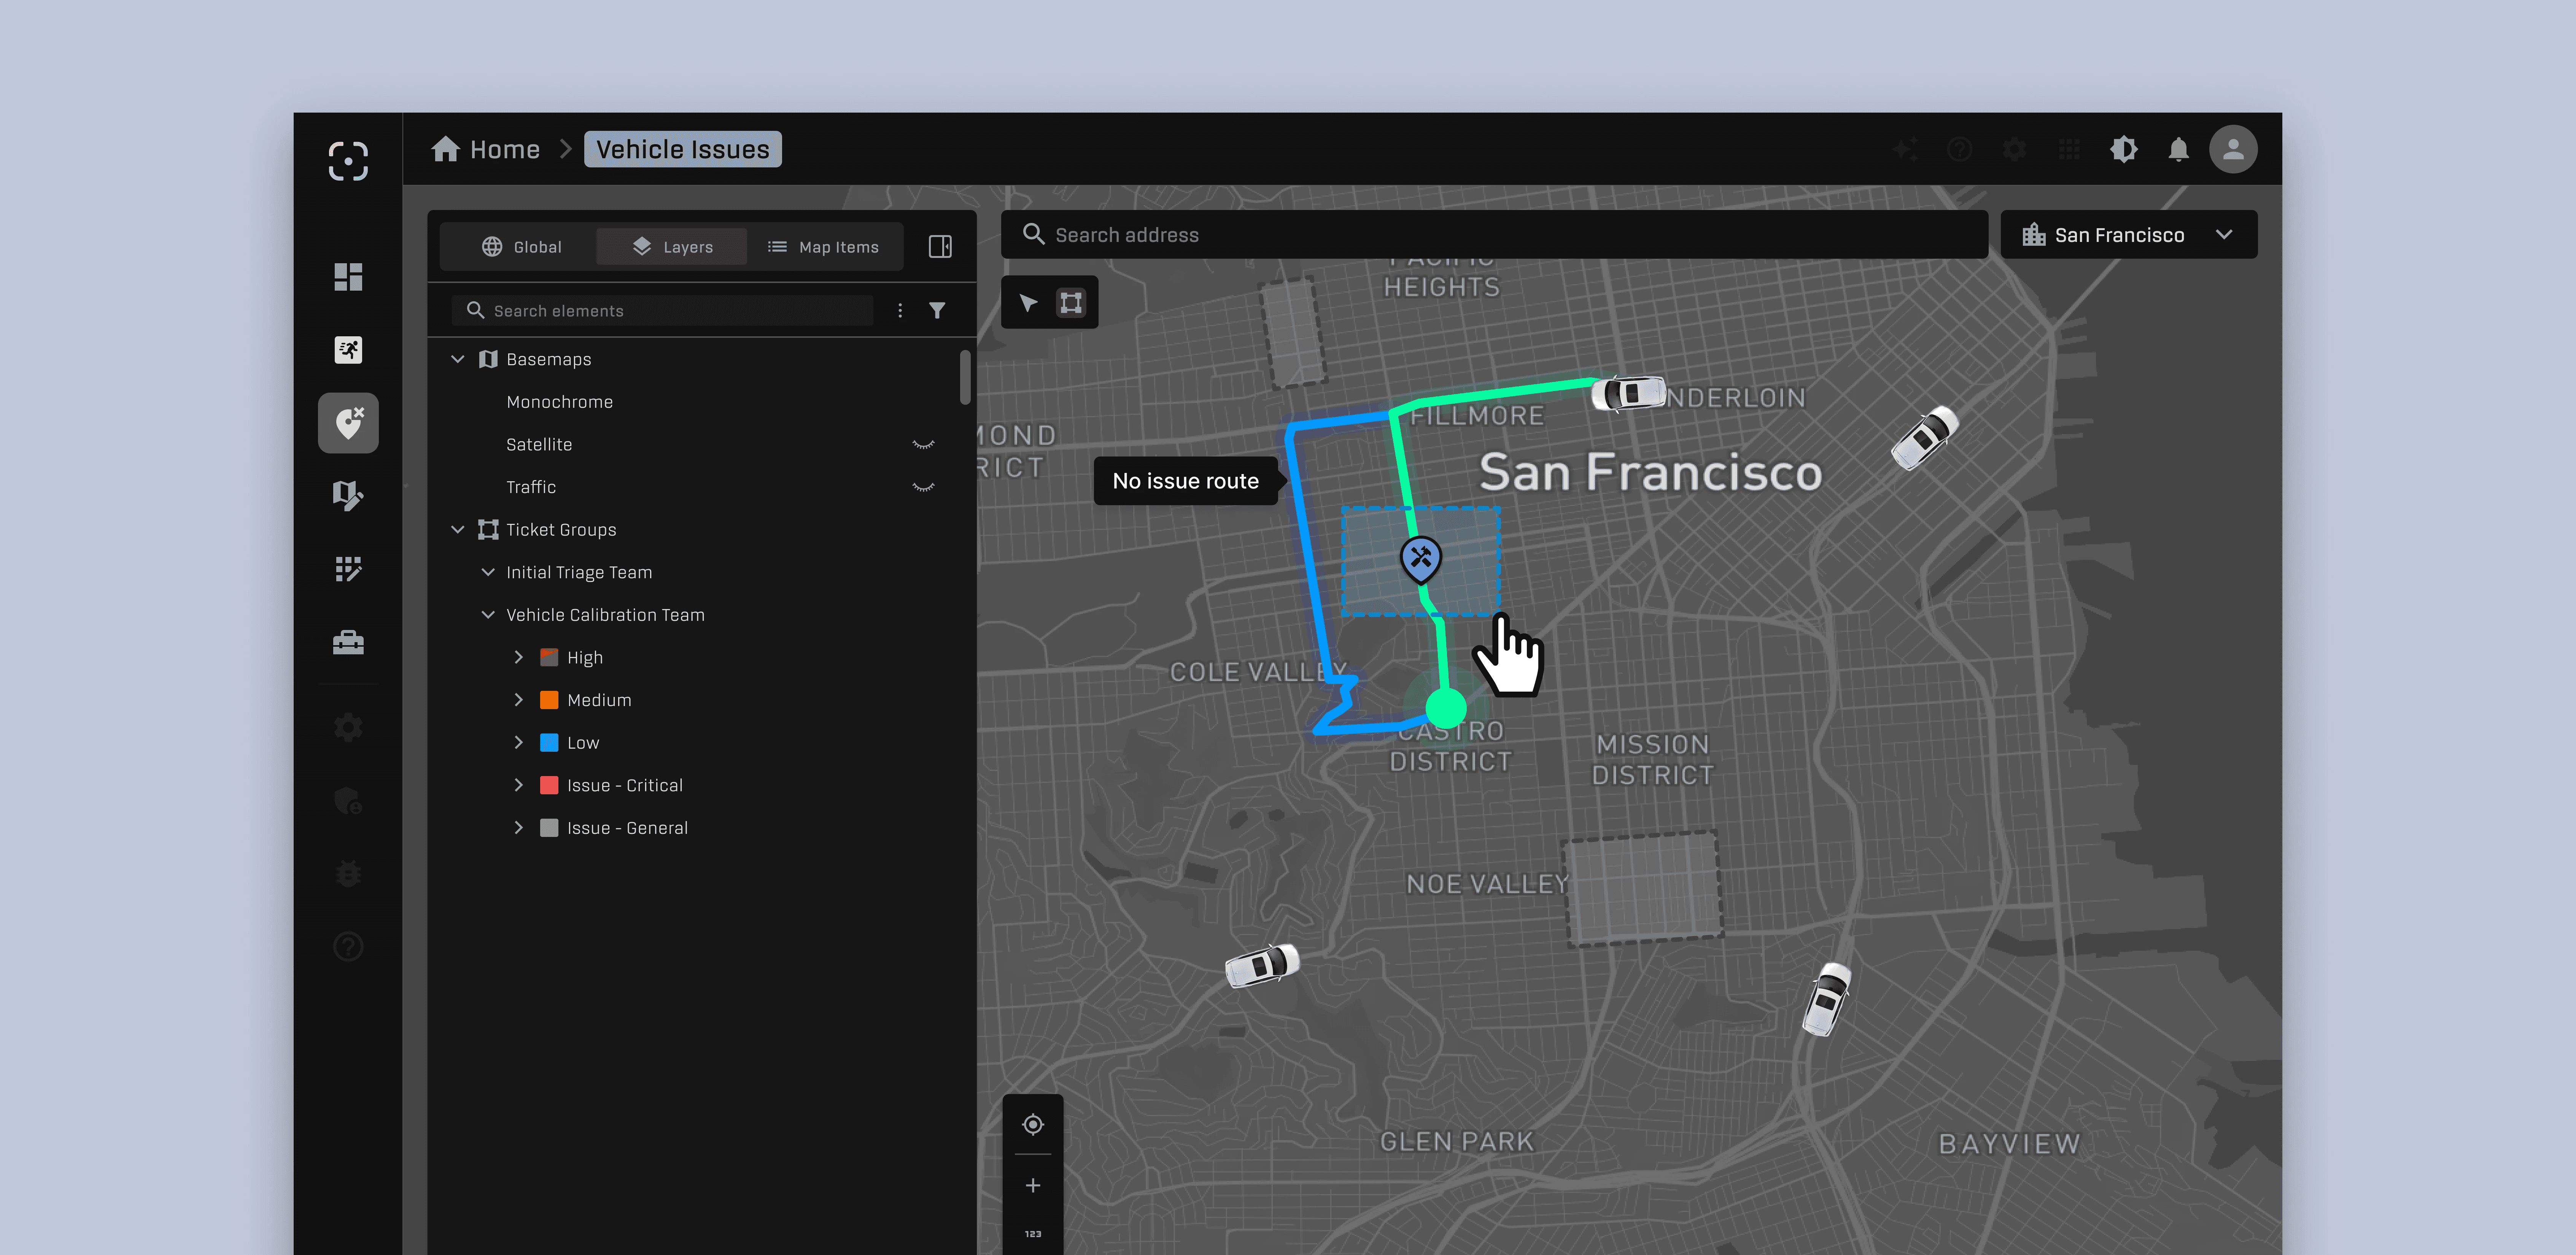Open the map edit pencil icon
Screen dimensions: 2576x1255
coord(348,496)
